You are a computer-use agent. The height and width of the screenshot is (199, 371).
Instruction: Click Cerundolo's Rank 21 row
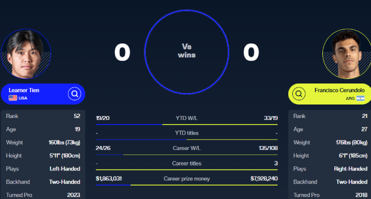tap(330, 116)
